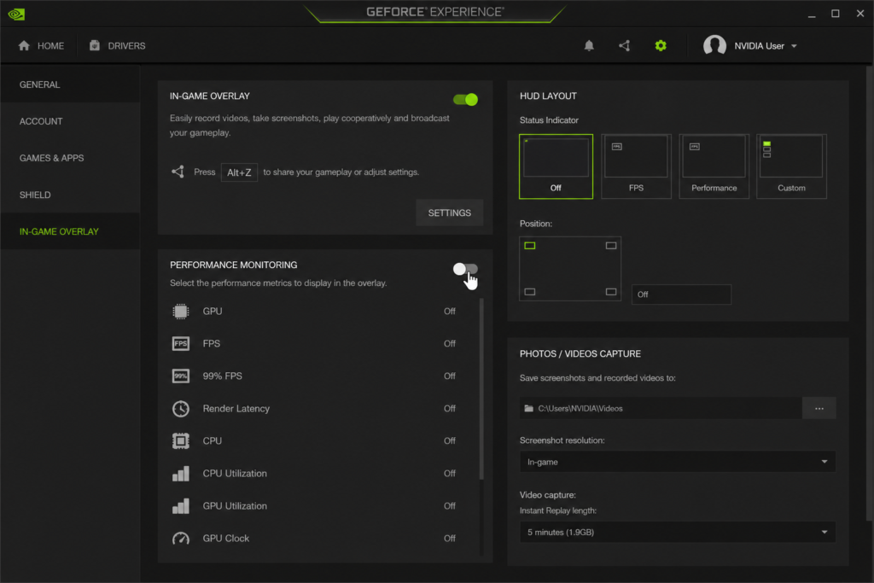Image resolution: width=874 pixels, height=583 pixels.
Task: Click the 99% FPS metric icon
Action: pos(181,376)
